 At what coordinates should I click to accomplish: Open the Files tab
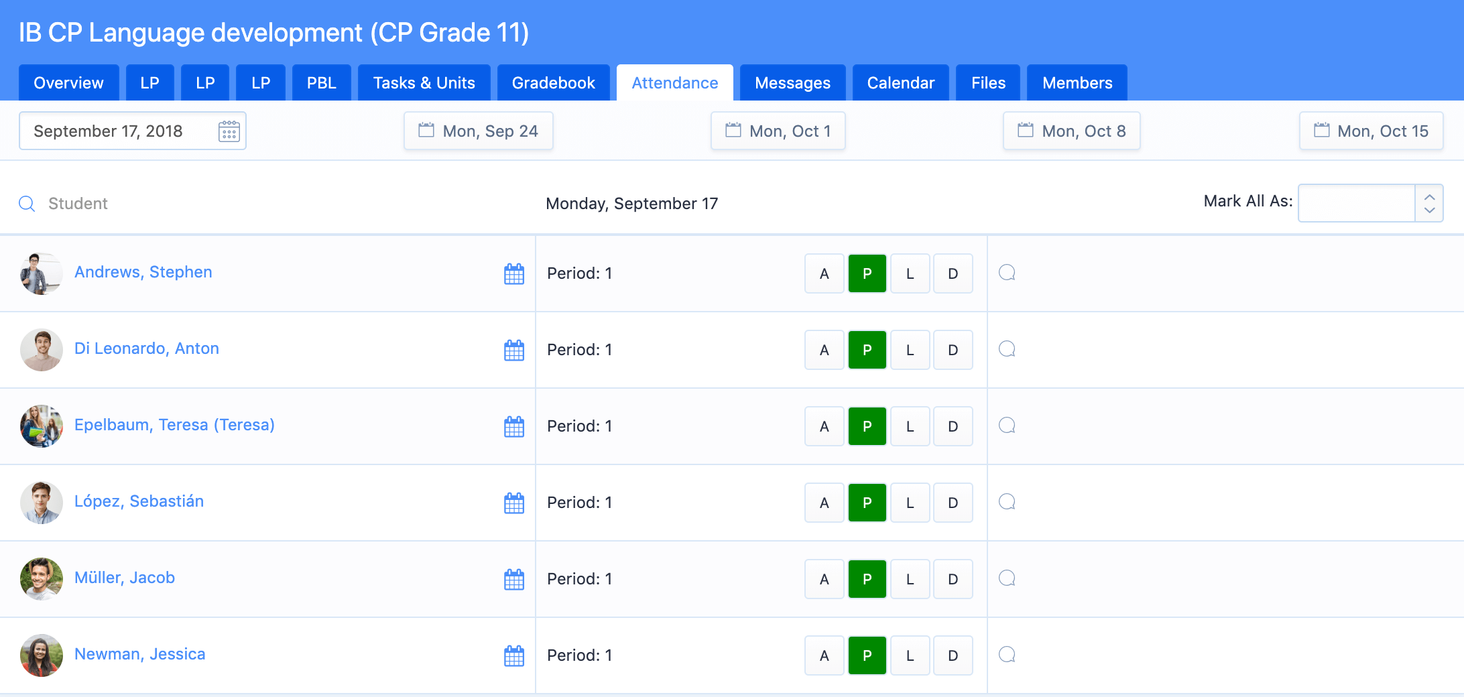coord(989,83)
